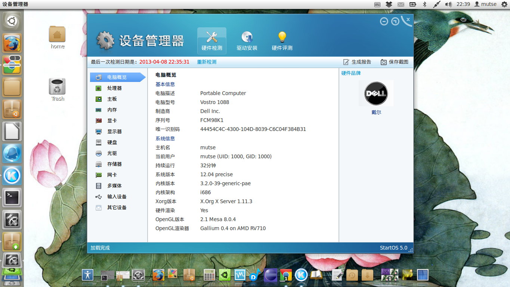
Task: Open green Ubuntu logo icon in bottom dock
Action: (225, 275)
